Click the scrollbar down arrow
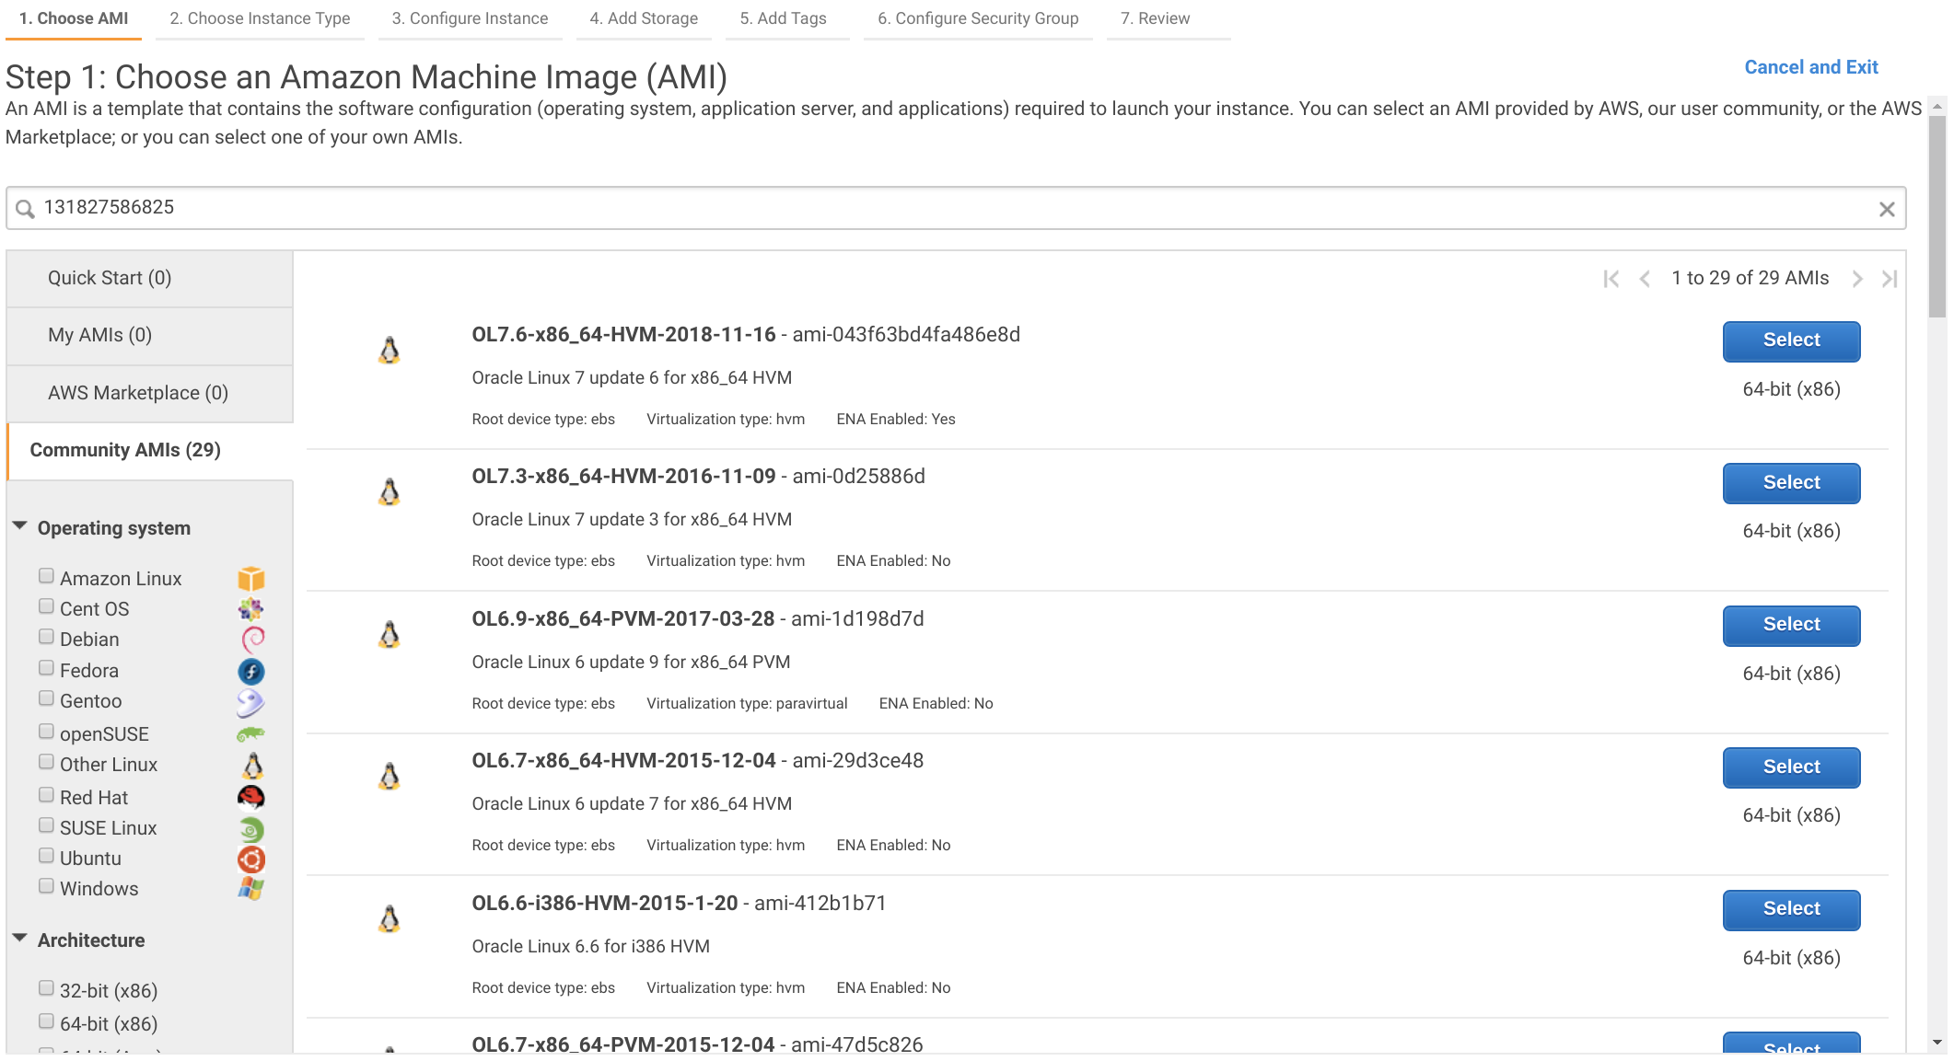 click(x=1937, y=1043)
